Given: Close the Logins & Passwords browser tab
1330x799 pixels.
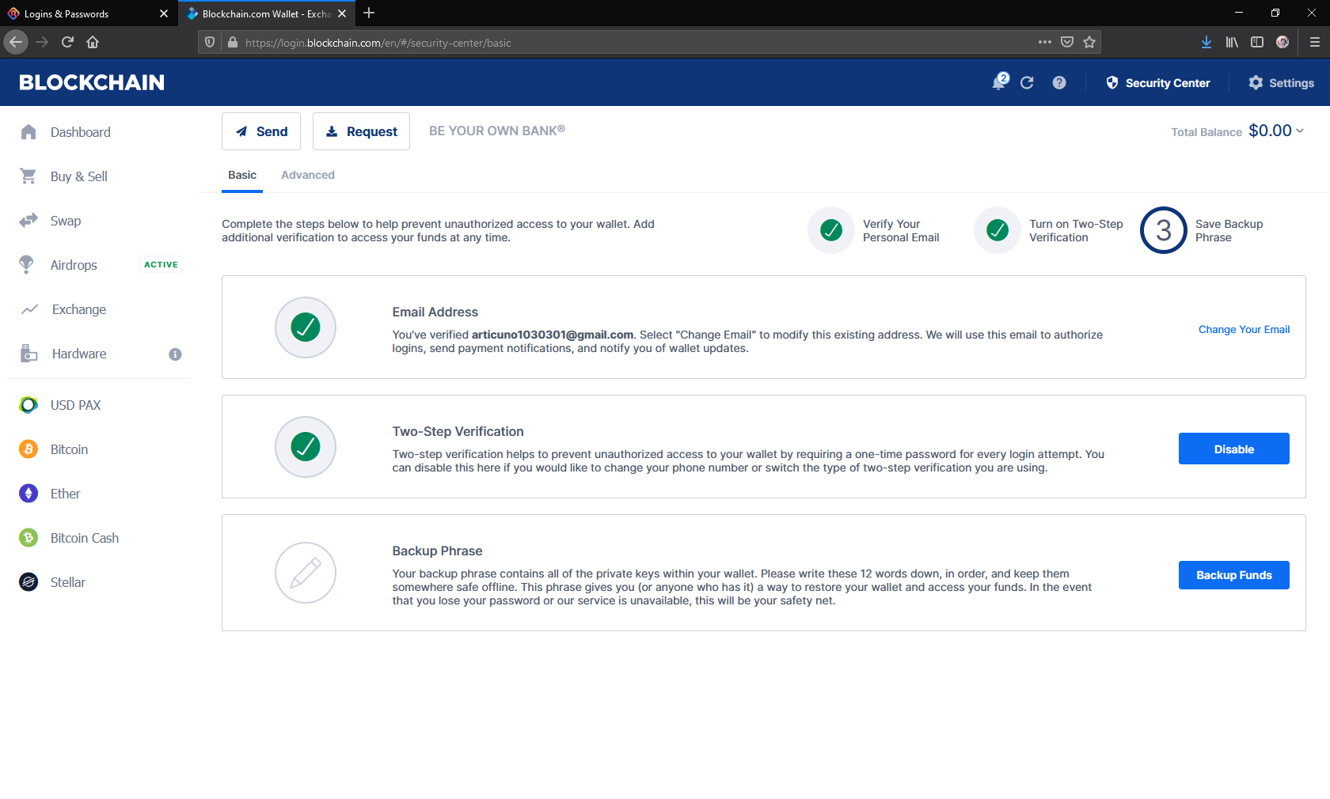Looking at the screenshot, I should pyautogui.click(x=164, y=13).
